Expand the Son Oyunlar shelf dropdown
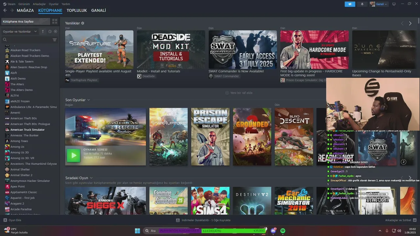This screenshot has width=420, height=236. tap(89, 100)
